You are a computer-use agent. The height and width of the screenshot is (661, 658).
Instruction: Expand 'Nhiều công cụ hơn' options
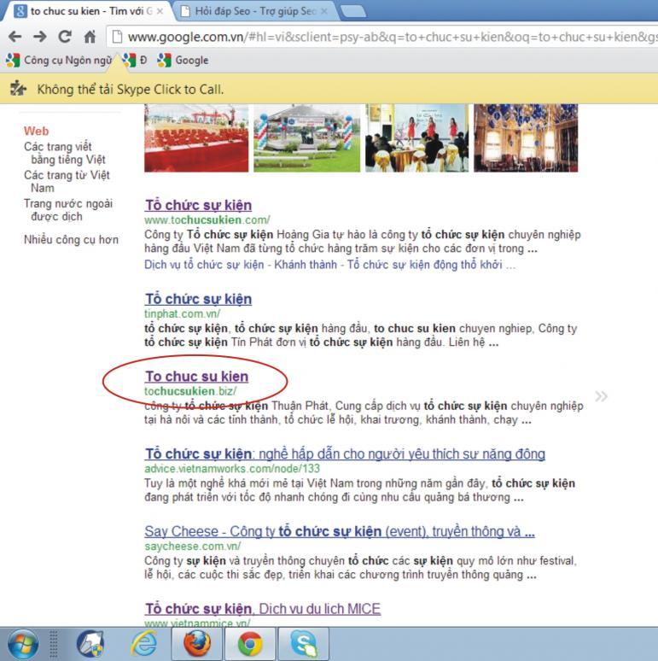point(71,240)
